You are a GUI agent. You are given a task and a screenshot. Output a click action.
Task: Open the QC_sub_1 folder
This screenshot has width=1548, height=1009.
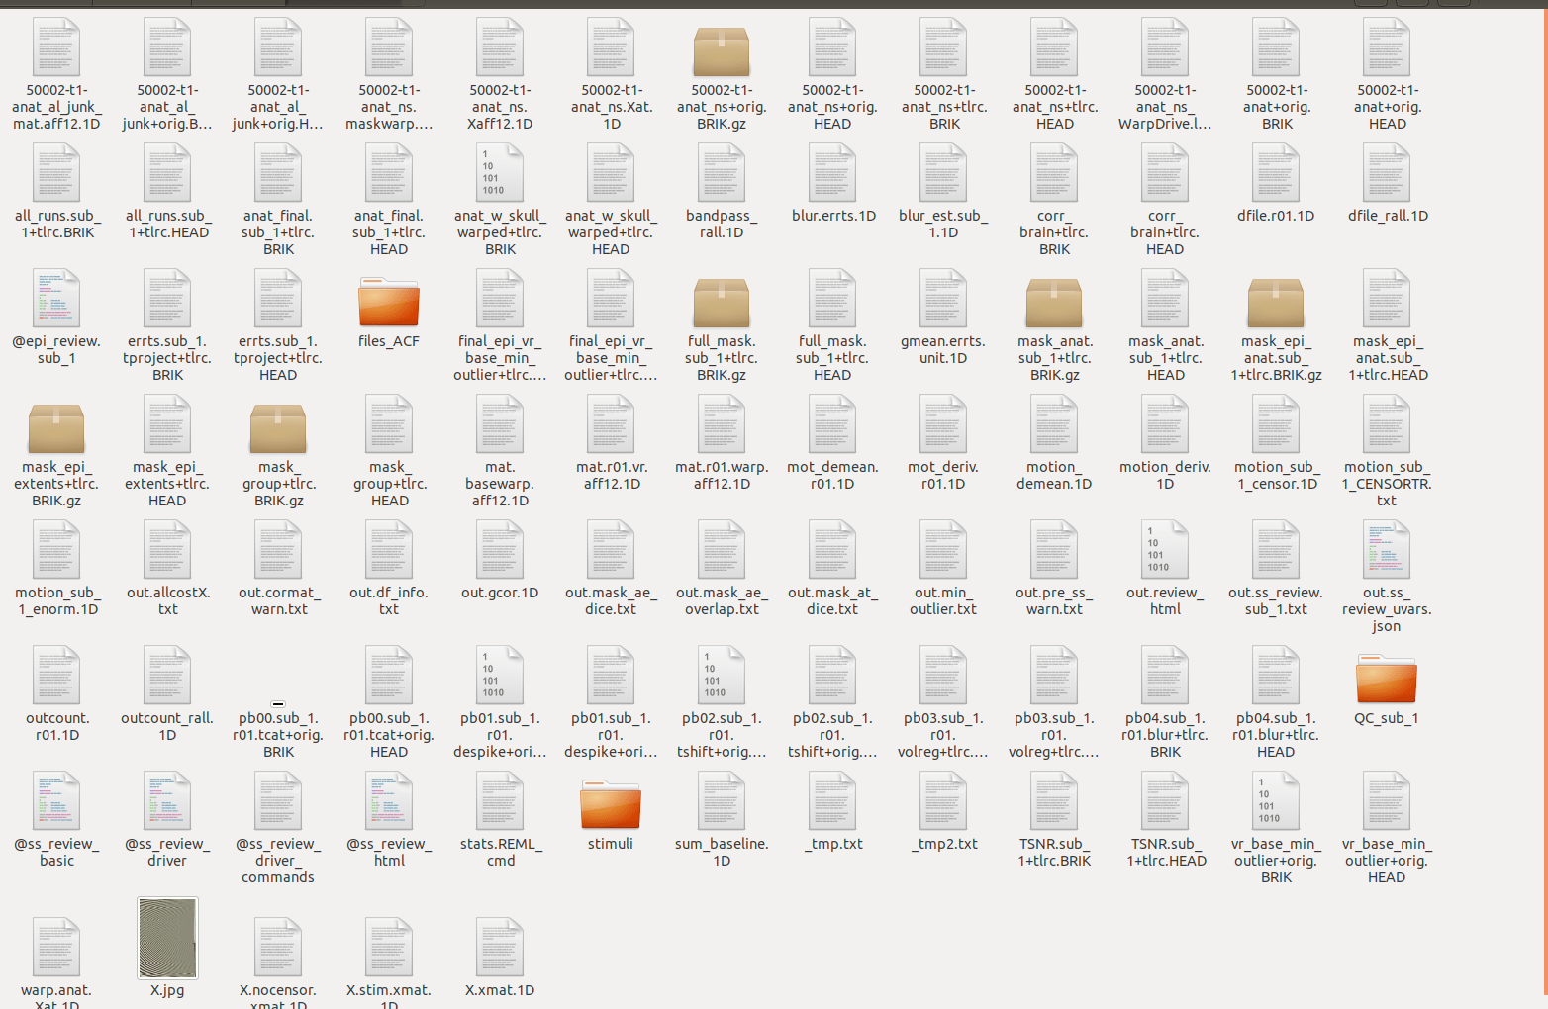pos(1387,679)
